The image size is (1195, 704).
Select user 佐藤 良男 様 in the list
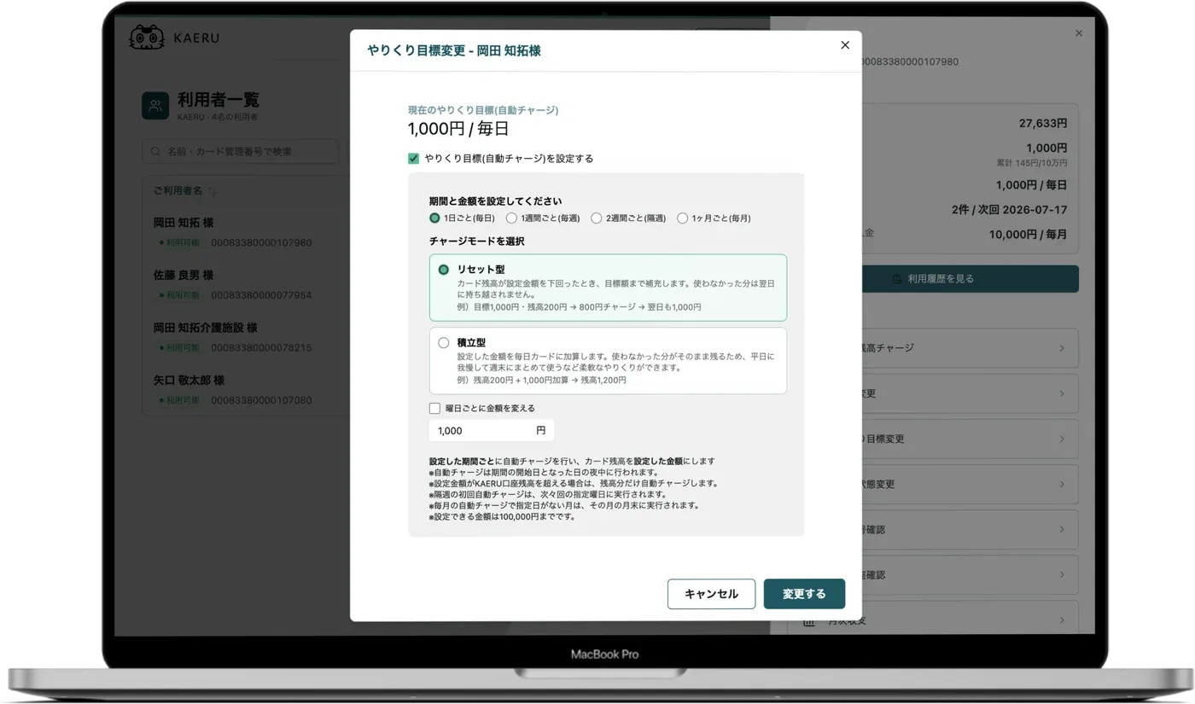click(184, 275)
